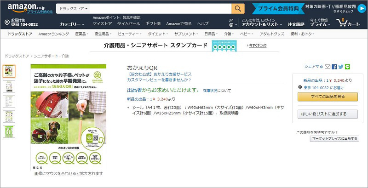Open タイムセール in top navigation
Image resolution: width=368 pixels, height=188 pixels.
click(x=129, y=24)
